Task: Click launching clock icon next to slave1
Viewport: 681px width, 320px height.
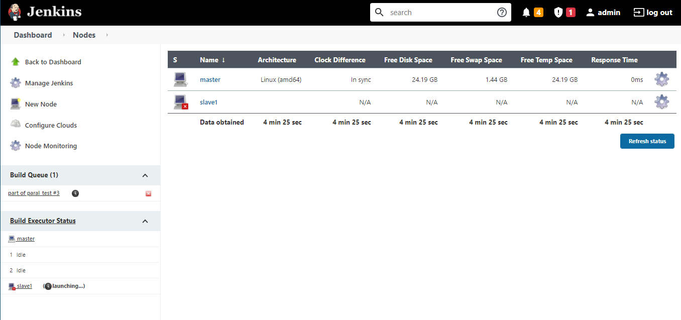Action: (48, 286)
